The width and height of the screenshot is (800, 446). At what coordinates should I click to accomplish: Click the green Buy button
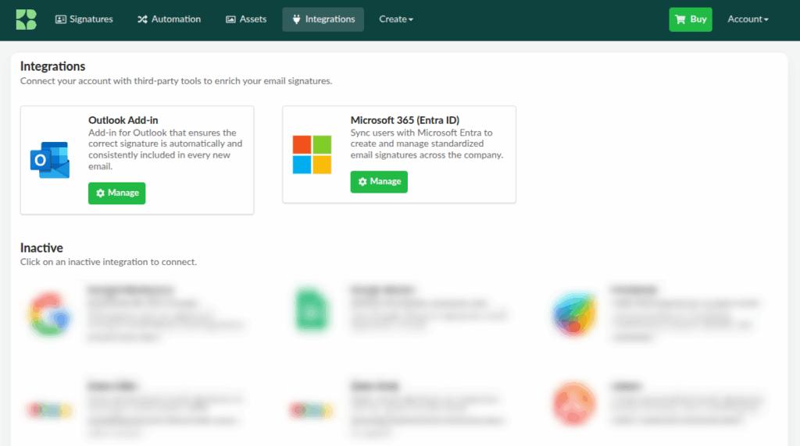coord(691,19)
